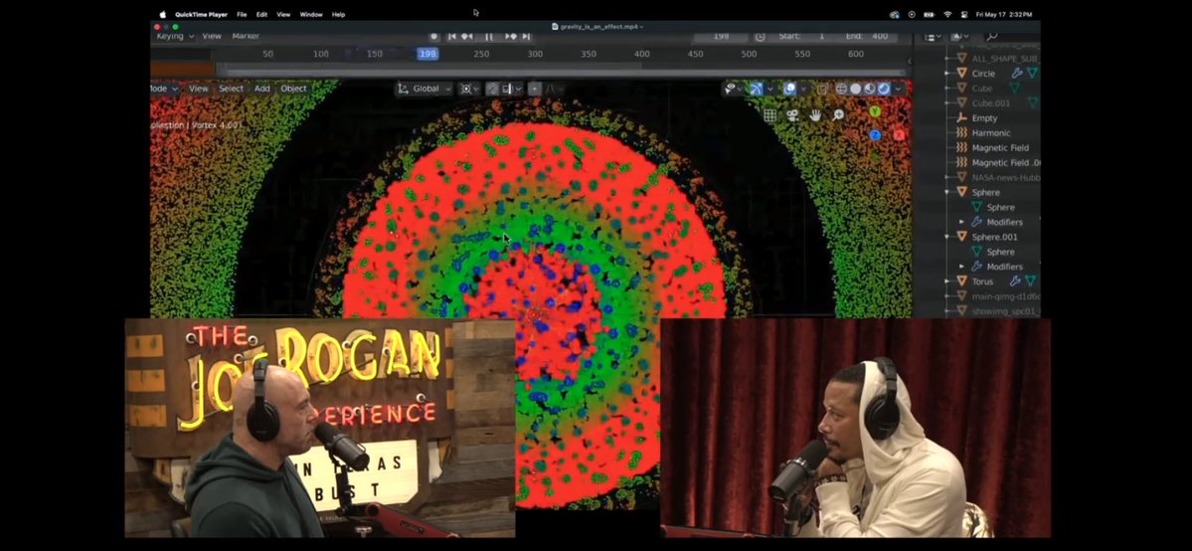Screen dimensions: 1192x551
Task: Expand the Modifiers row under Sphere
Action: pos(961,222)
